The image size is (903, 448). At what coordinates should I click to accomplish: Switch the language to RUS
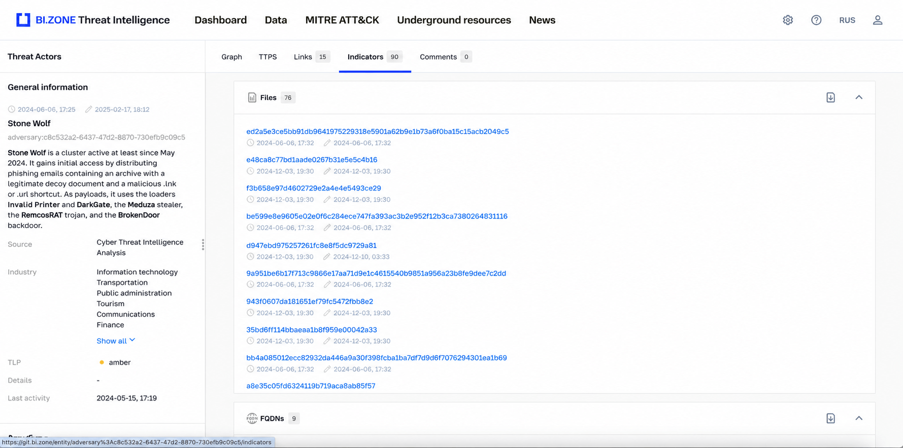point(847,20)
